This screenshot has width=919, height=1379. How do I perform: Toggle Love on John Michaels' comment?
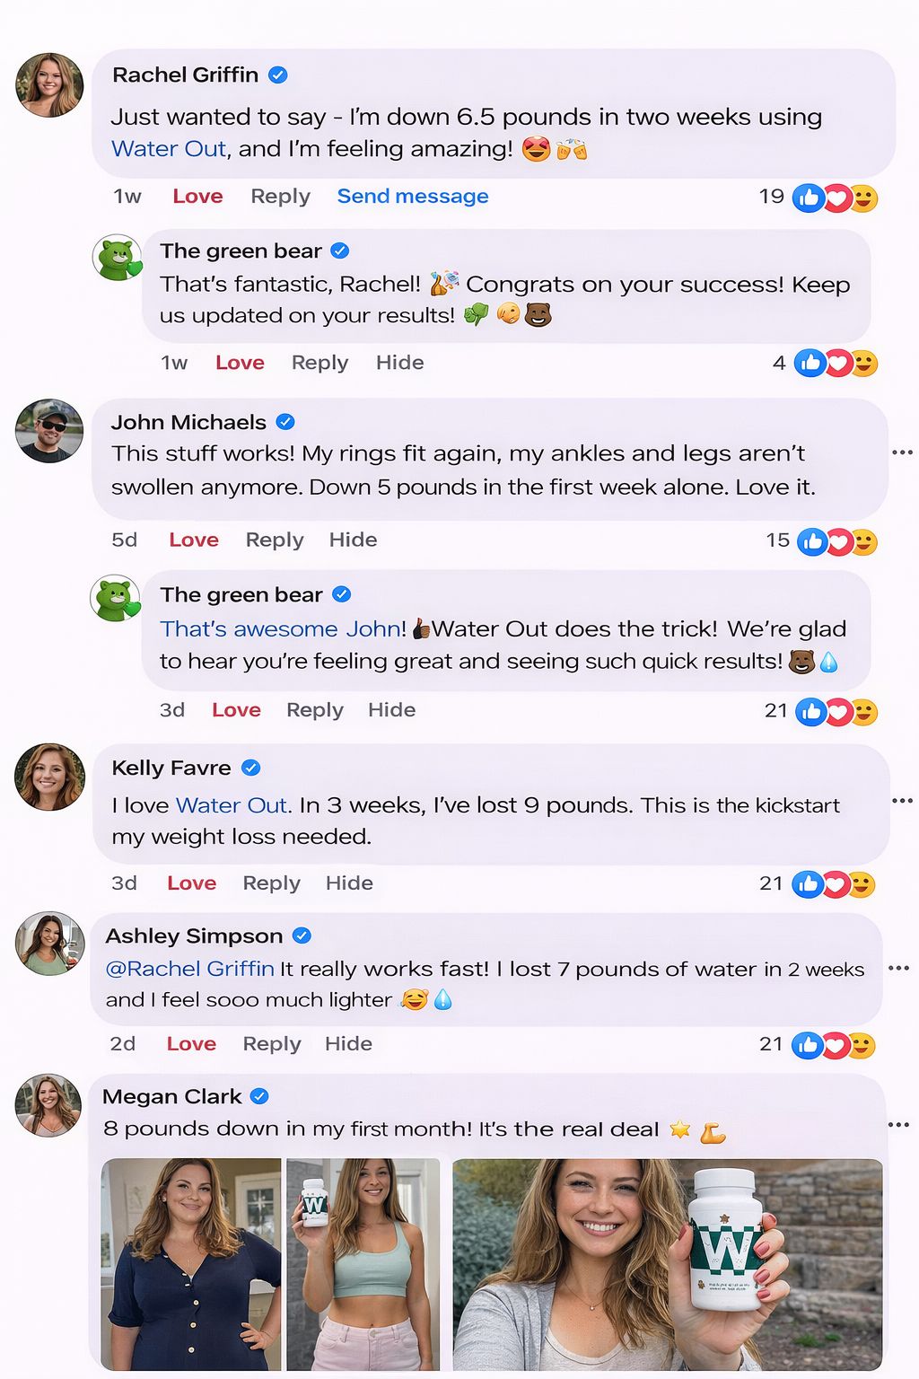pyautogui.click(x=194, y=540)
